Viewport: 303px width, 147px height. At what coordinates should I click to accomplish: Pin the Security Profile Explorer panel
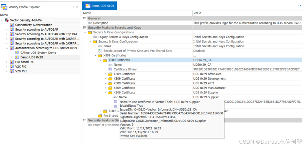point(73,7)
